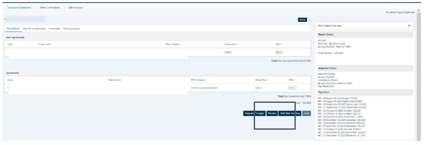This screenshot has height=145, width=424.
Task: Edit the Non Sponsored effort field 93.00
Action: tap(279, 52)
